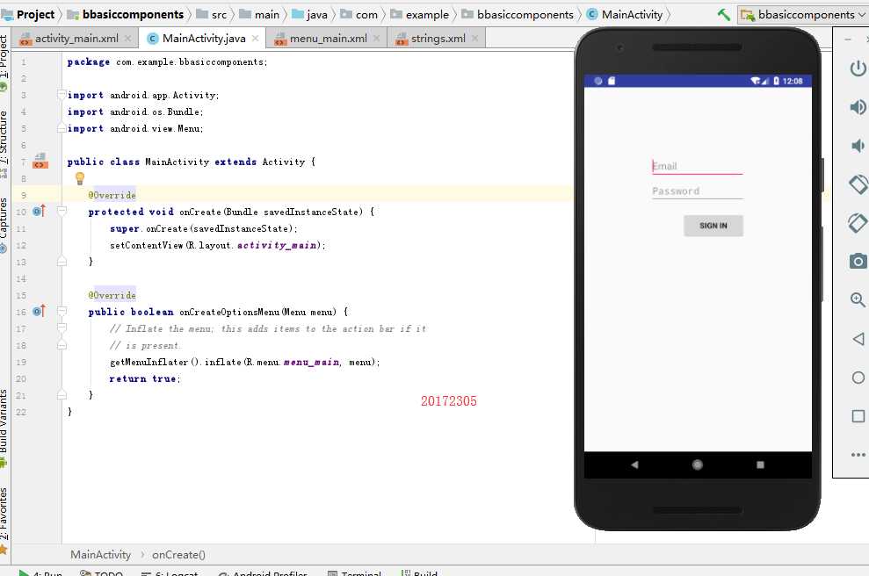Tap the phone's recent apps button
This screenshot has height=576, width=869.
pos(760,464)
